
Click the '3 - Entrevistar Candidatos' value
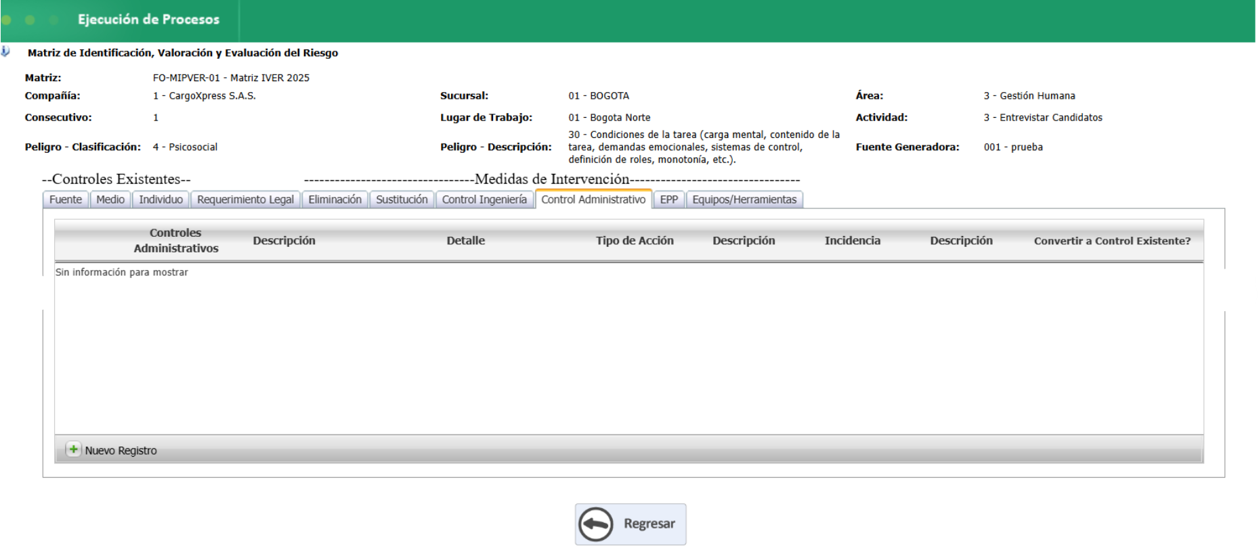click(x=1043, y=118)
